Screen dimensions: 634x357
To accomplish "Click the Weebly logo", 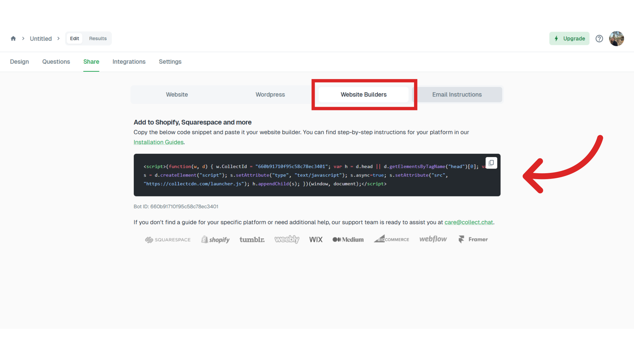I will [287, 239].
